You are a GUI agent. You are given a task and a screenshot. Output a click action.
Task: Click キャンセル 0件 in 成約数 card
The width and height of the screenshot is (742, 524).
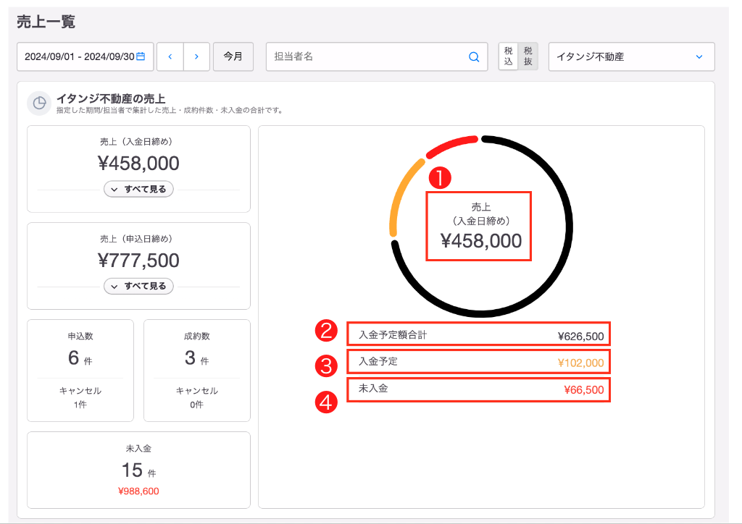[197, 397]
